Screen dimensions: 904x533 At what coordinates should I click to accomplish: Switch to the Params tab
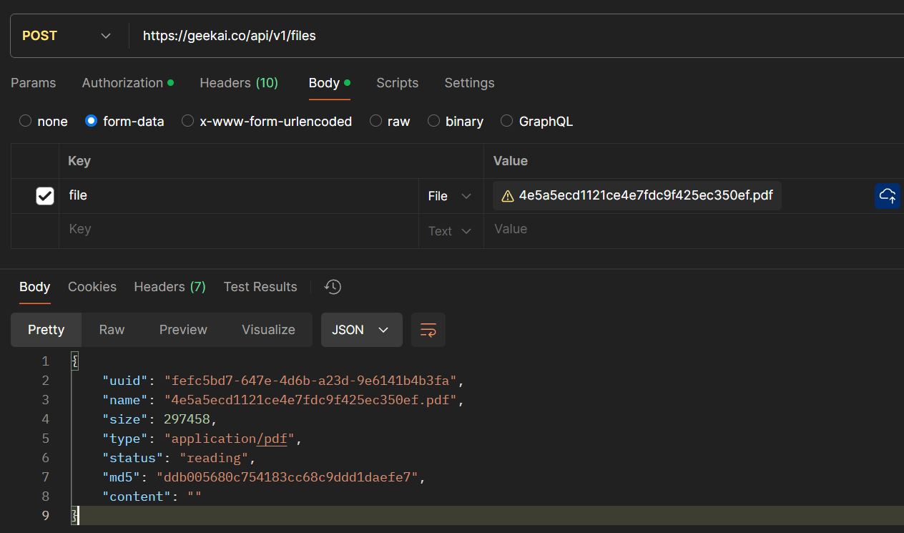click(33, 83)
